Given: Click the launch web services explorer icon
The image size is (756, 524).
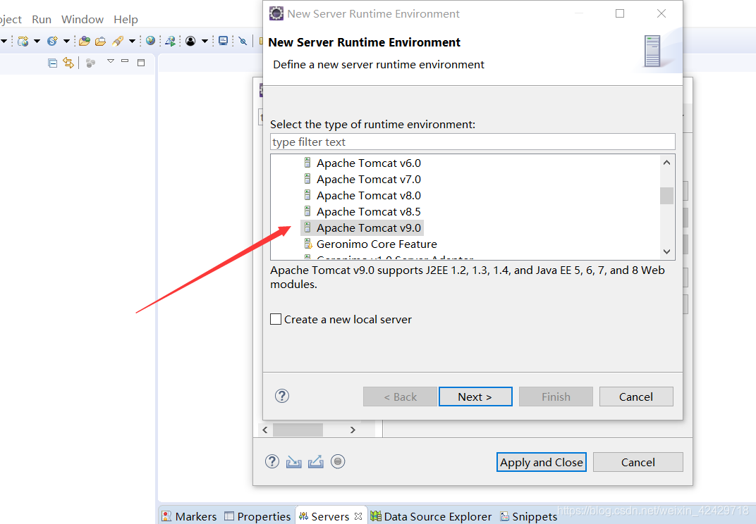Looking at the screenshot, I should 170,42.
